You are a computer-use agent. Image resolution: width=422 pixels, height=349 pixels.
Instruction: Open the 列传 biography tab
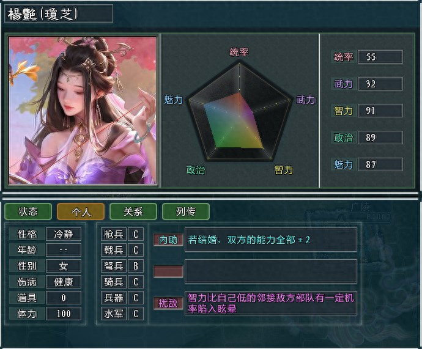186,211
